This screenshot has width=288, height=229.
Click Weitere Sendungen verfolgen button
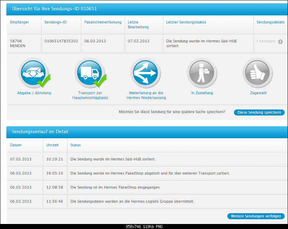[x=256, y=216]
